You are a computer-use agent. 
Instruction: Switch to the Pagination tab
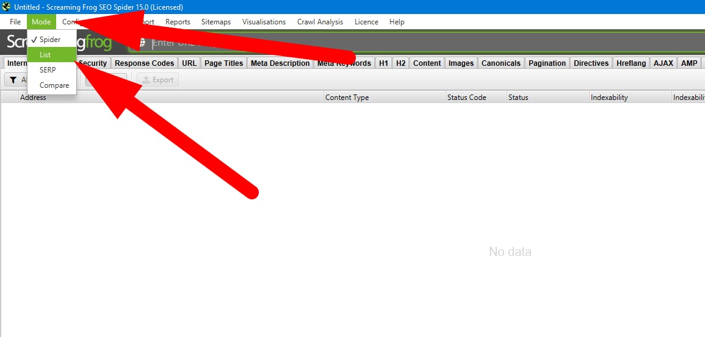point(547,63)
